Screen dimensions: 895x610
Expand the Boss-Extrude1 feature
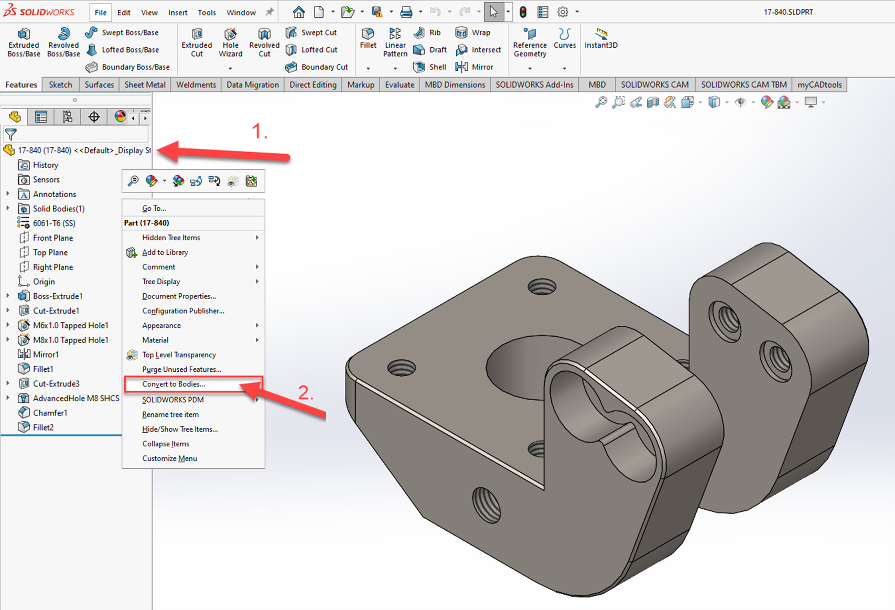pos(8,296)
